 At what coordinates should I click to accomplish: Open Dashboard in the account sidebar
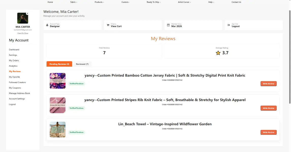click(14, 50)
